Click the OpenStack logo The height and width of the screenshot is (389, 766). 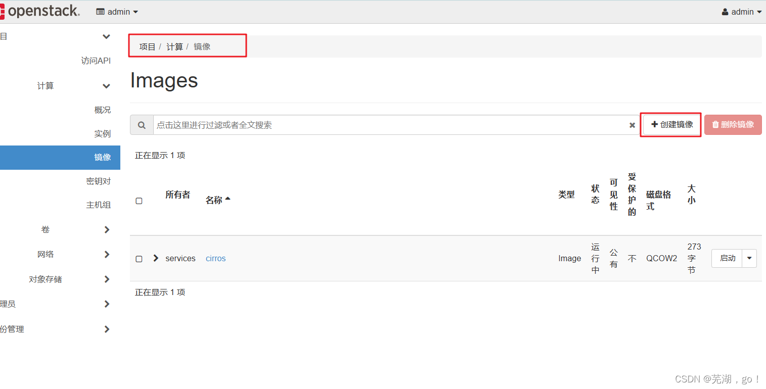(40, 11)
